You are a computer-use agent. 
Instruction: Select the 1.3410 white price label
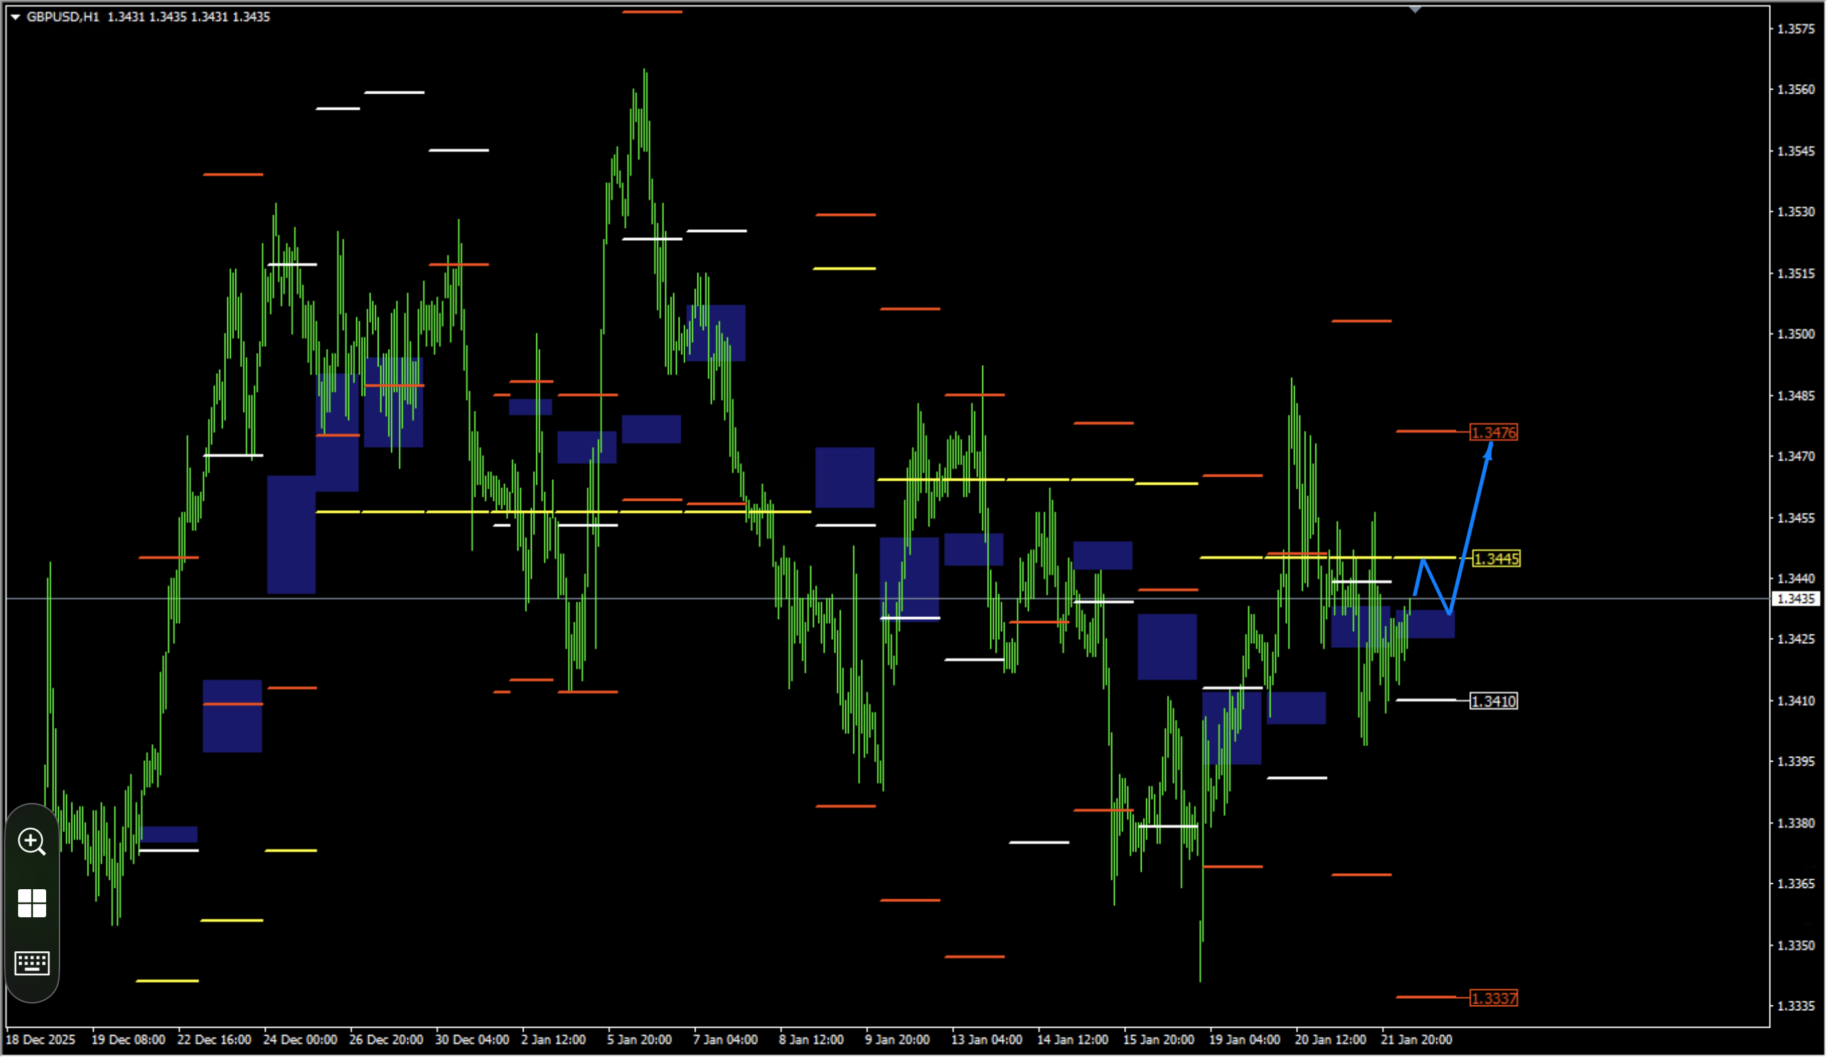point(1493,701)
